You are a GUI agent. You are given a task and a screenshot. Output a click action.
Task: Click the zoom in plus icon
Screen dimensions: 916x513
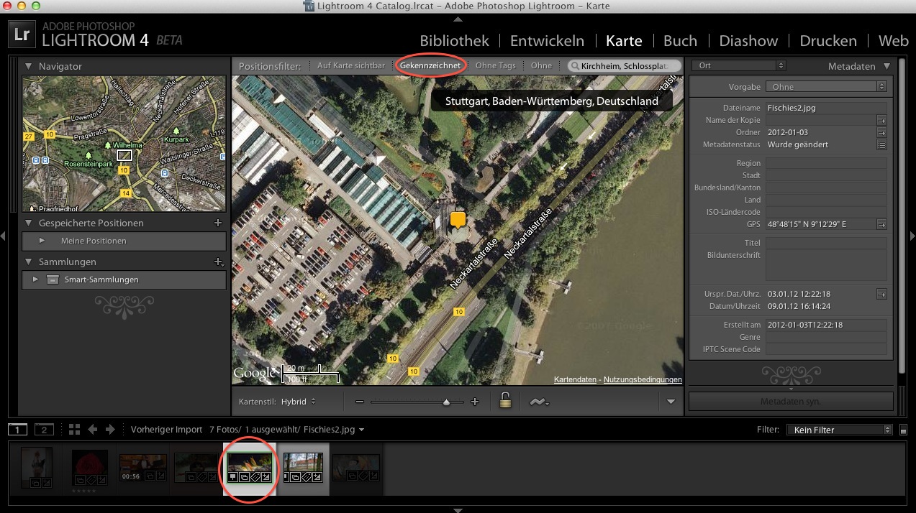pyautogui.click(x=474, y=402)
